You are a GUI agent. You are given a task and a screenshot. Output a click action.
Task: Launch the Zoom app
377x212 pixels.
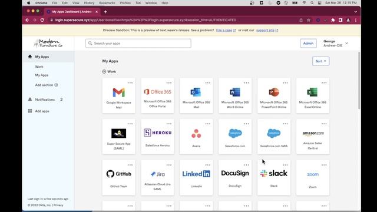pyautogui.click(x=313, y=178)
